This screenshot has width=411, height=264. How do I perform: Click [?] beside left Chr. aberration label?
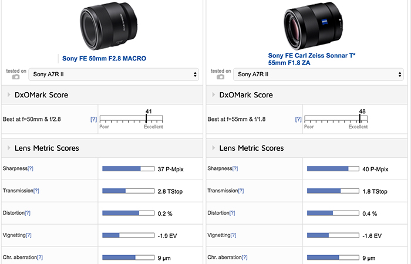(x=40, y=258)
